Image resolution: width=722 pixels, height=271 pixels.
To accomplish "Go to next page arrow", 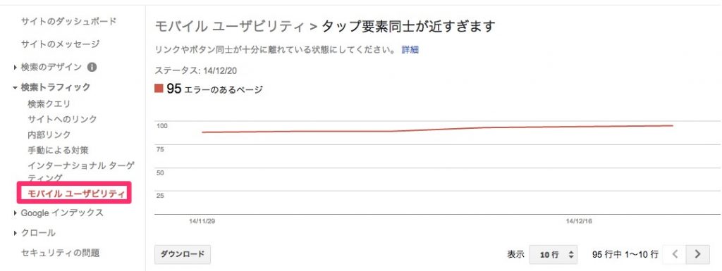I will coord(697,254).
